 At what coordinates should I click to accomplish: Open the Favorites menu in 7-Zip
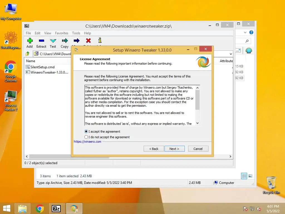[x=62, y=33]
